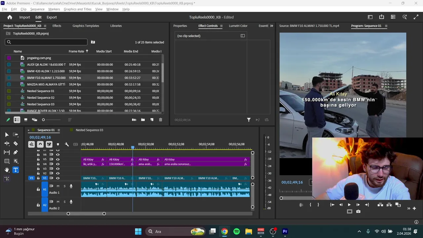Open the Sequence menu

(x=37, y=9)
